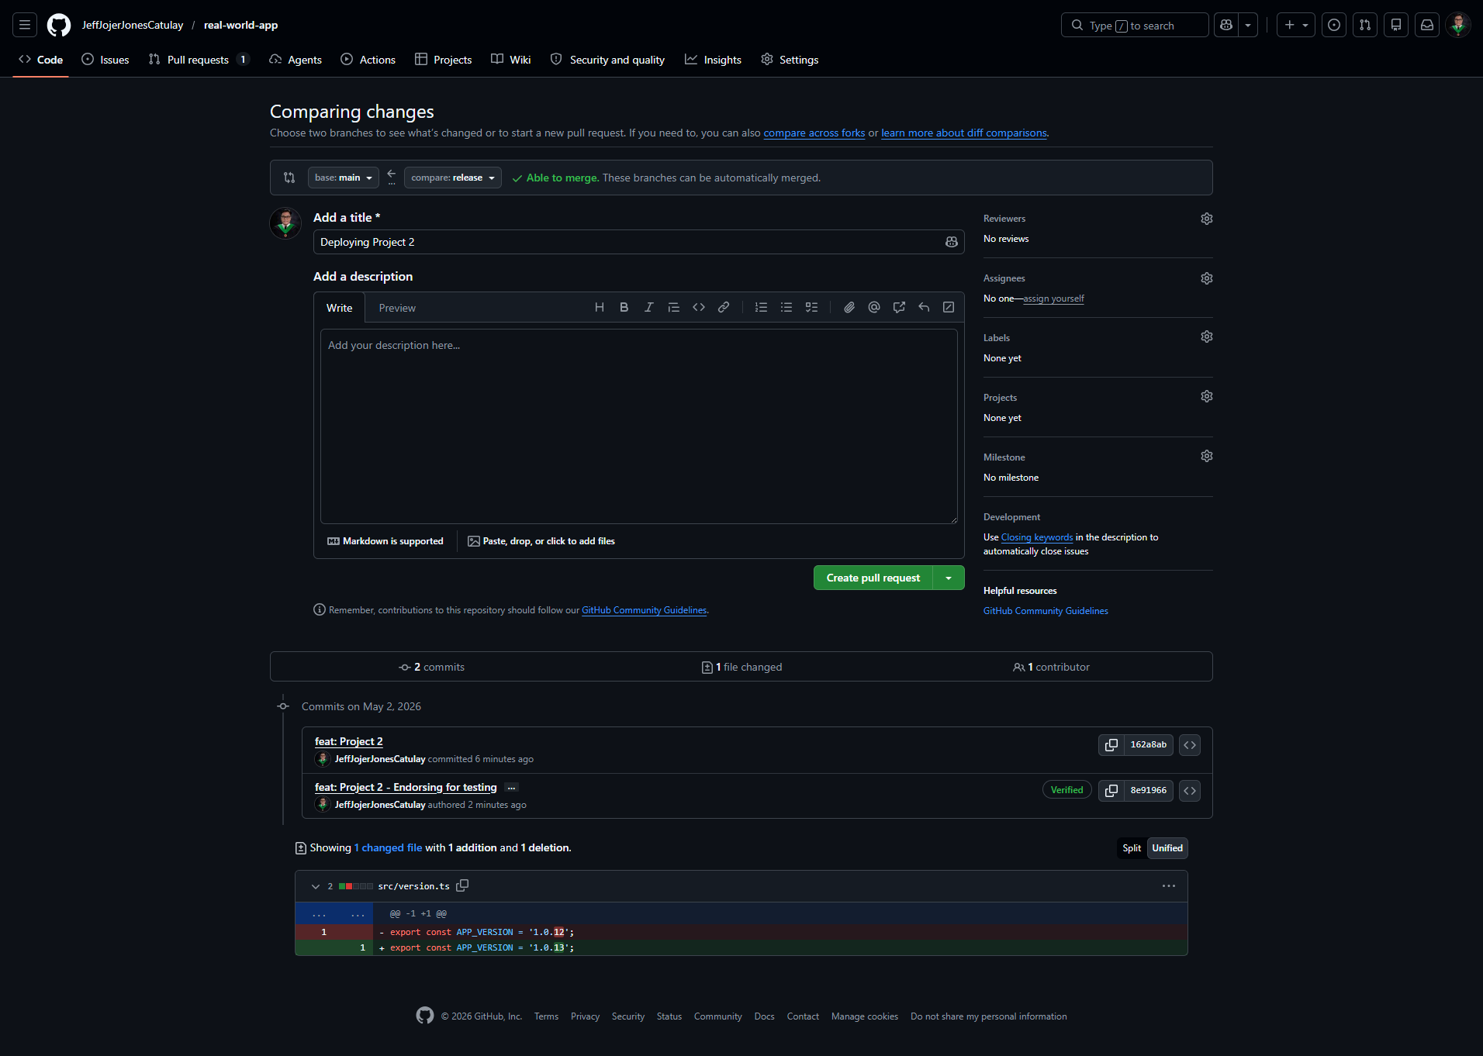This screenshot has height=1056, width=1483.
Task: Open notifications inbox icon
Action: click(1427, 25)
